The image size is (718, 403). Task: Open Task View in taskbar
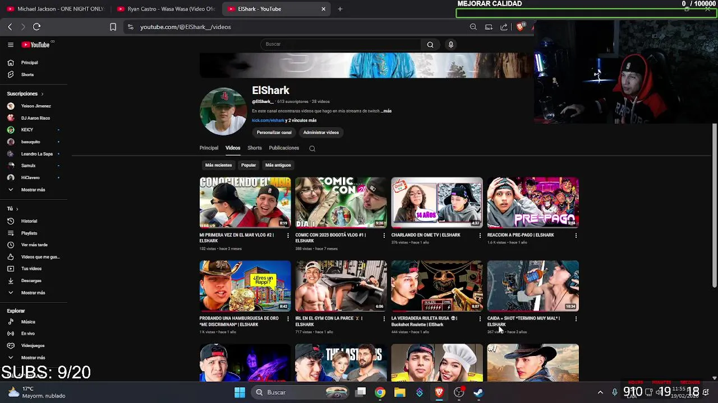click(x=361, y=392)
